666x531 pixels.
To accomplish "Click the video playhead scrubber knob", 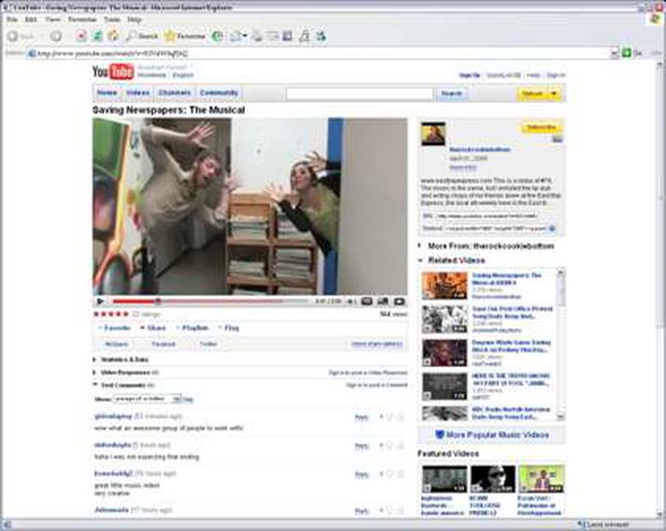I will click(x=158, y=301).
